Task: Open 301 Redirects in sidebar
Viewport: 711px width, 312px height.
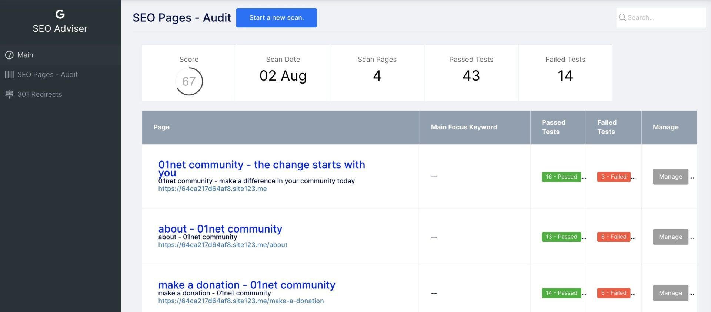Action: point(60,94)
